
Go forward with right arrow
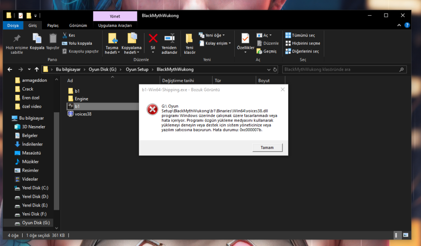pos(21,69)
